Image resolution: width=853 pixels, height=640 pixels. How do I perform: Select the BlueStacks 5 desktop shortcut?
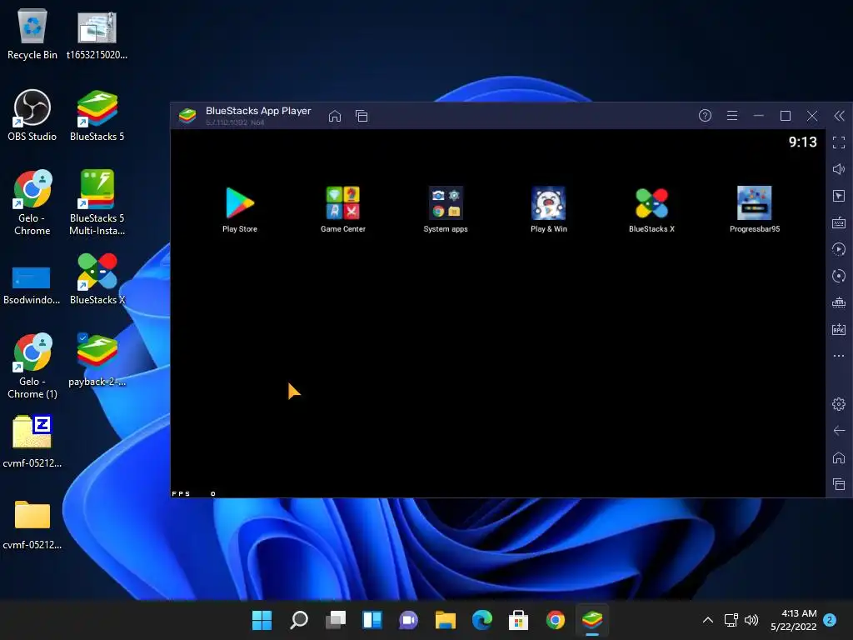coord(97,115)
